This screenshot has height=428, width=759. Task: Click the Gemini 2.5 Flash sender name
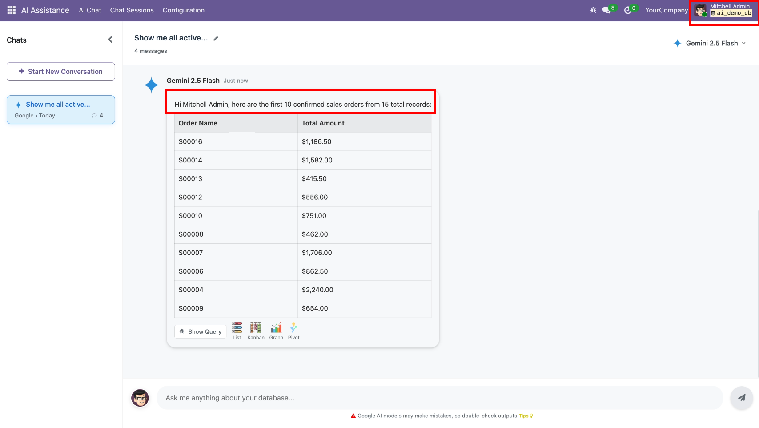pos(193,81)
